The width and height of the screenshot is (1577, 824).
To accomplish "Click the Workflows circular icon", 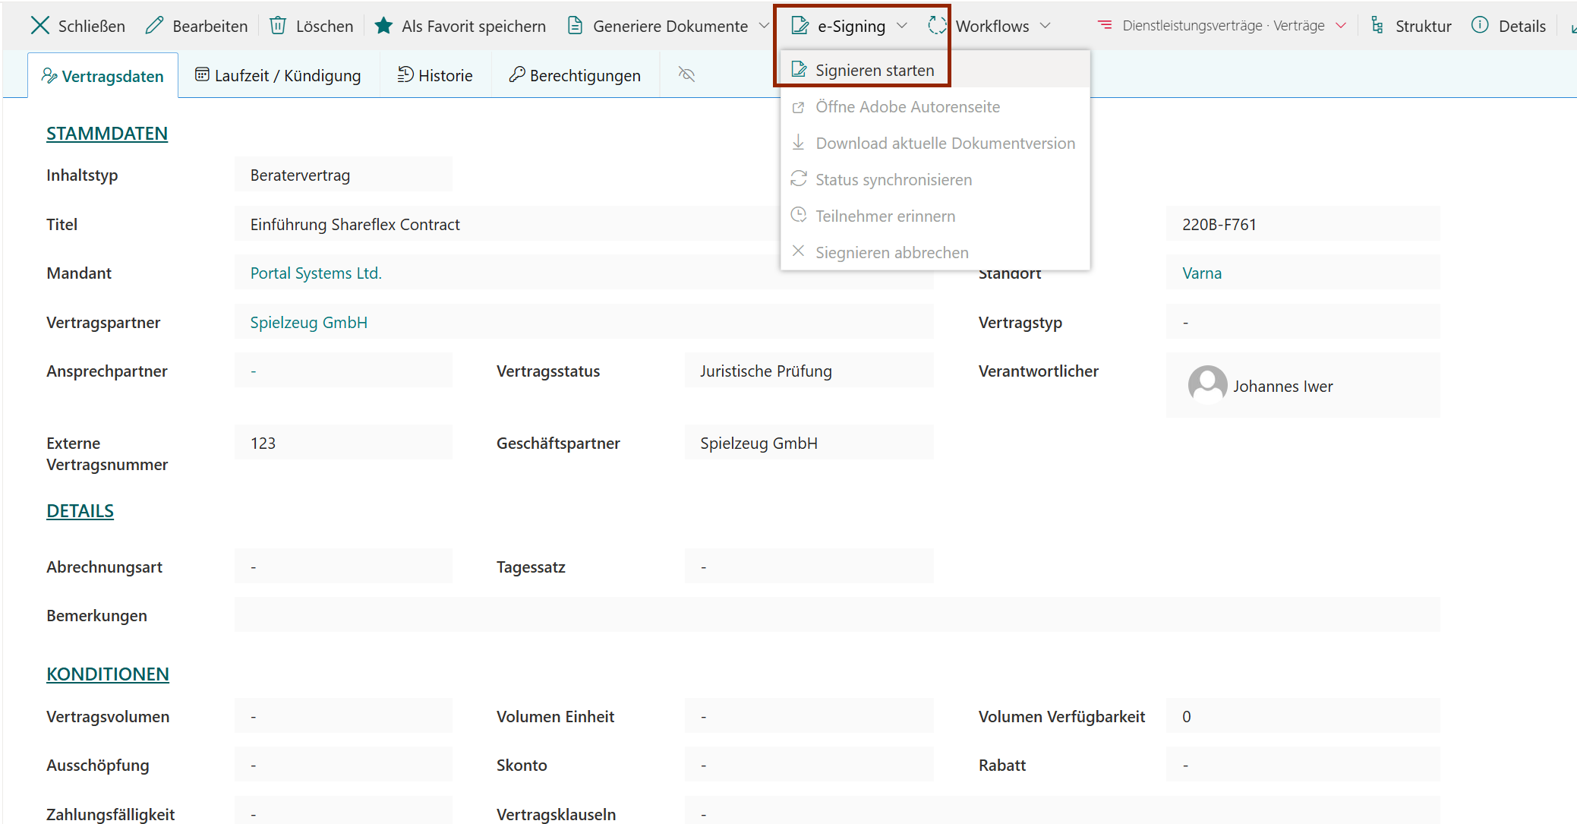I will coord(937,26).
